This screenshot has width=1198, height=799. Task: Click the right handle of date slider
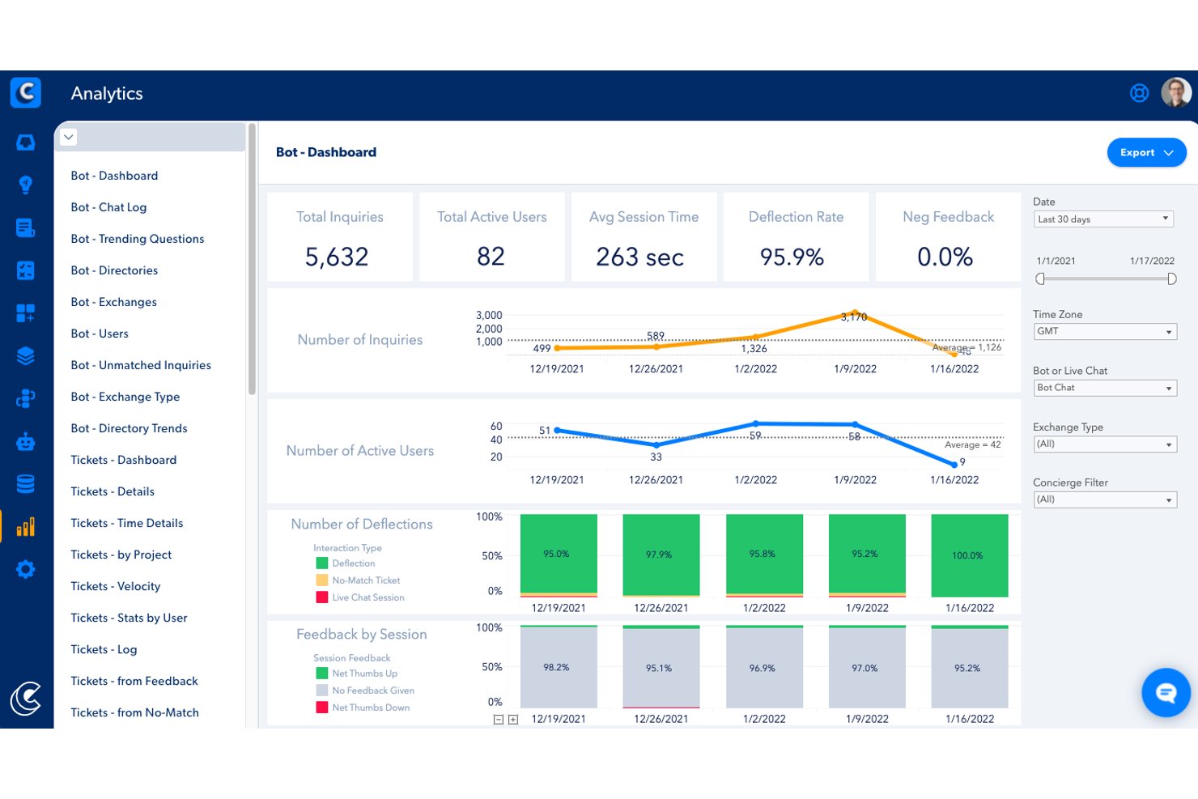[x=1171, y=278]
